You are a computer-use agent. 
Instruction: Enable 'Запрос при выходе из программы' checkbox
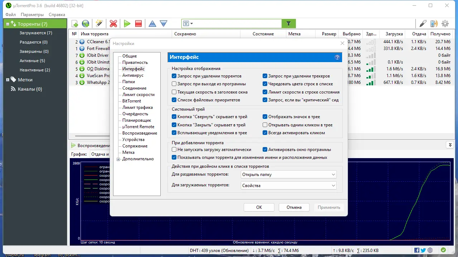click(x=174, y=84)
